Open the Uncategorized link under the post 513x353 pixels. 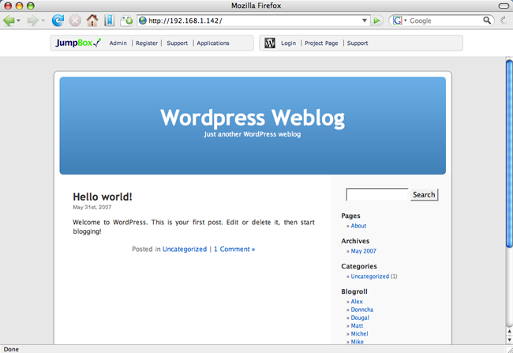(185, 250)
